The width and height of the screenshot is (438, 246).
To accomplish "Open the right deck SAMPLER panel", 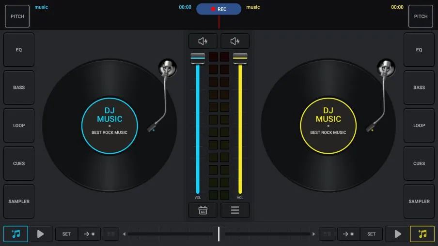I will [x=419, y=201].
